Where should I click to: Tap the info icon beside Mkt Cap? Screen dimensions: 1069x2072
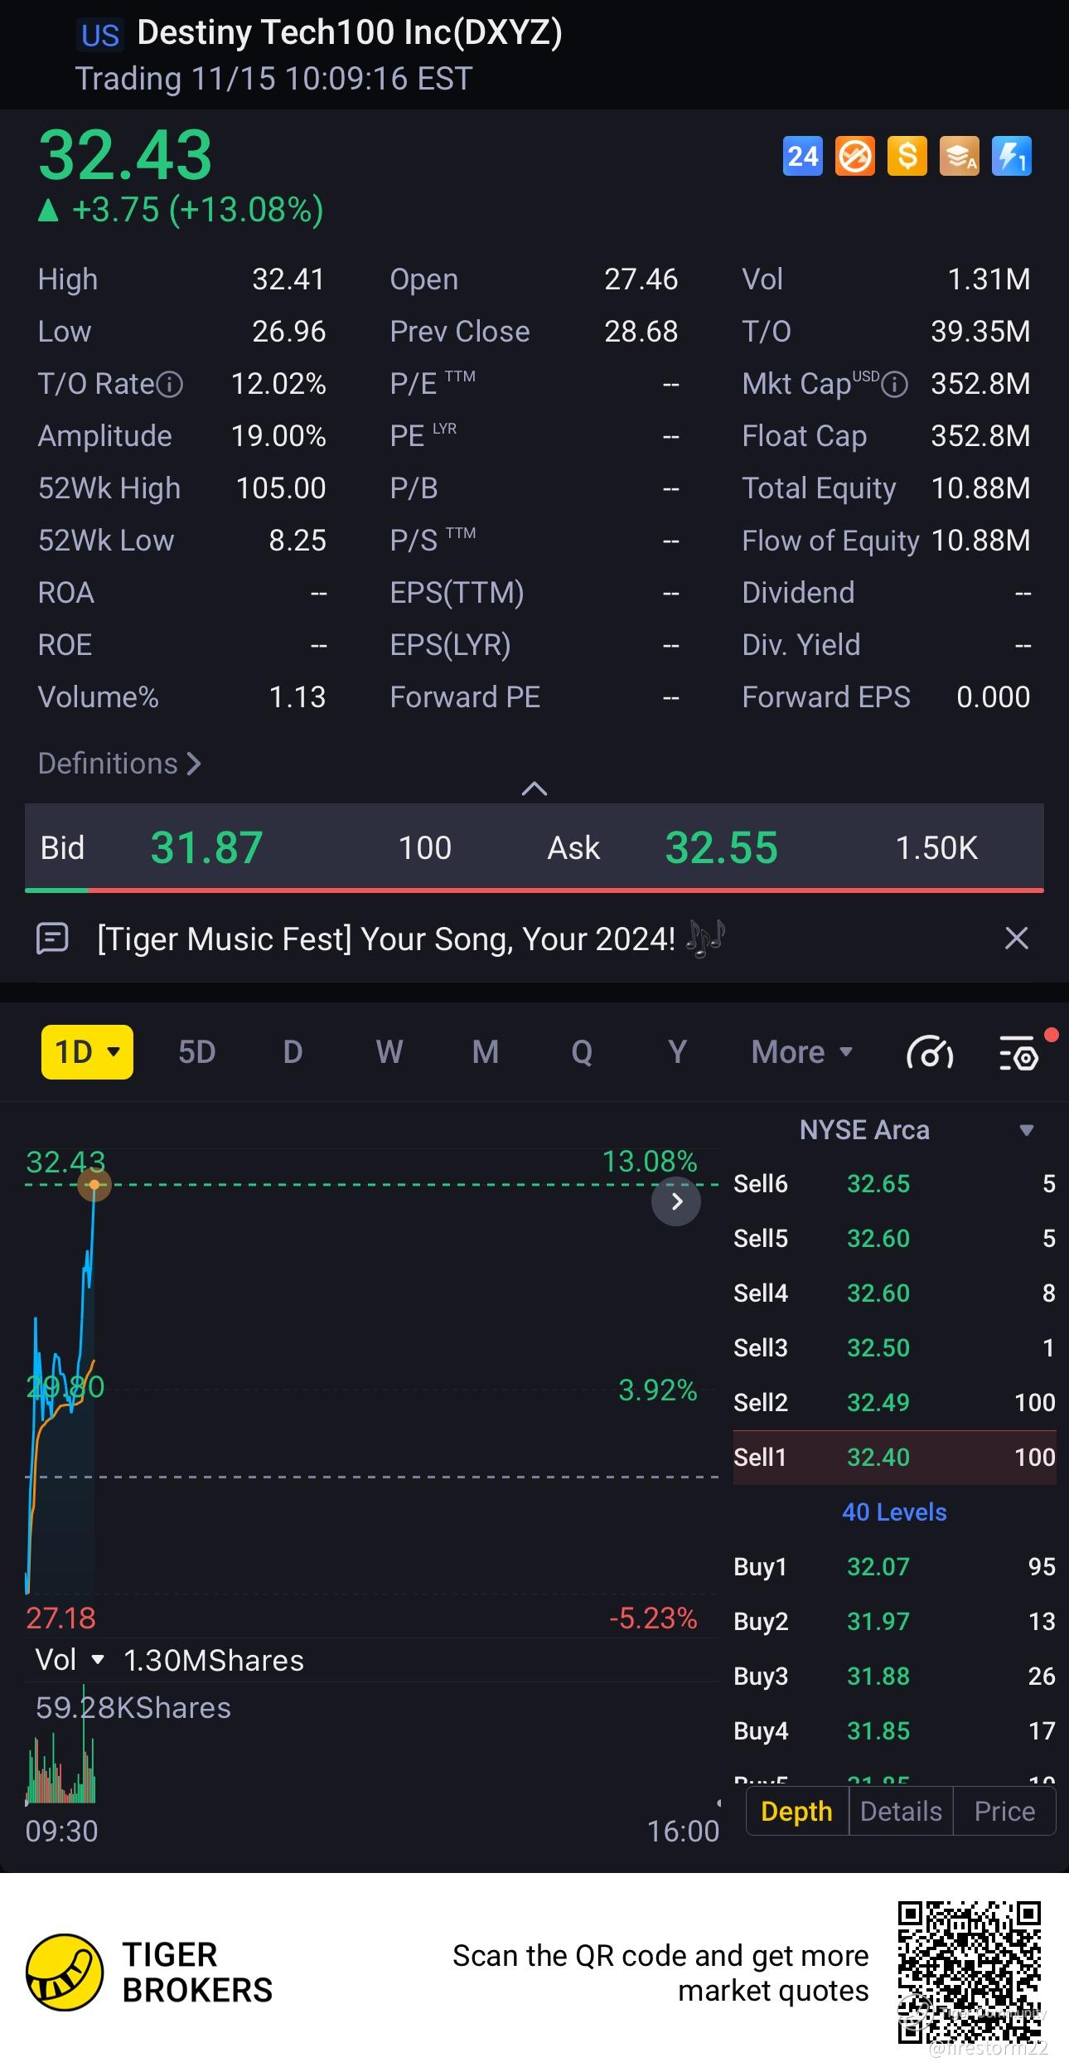[x=894, y=384]
